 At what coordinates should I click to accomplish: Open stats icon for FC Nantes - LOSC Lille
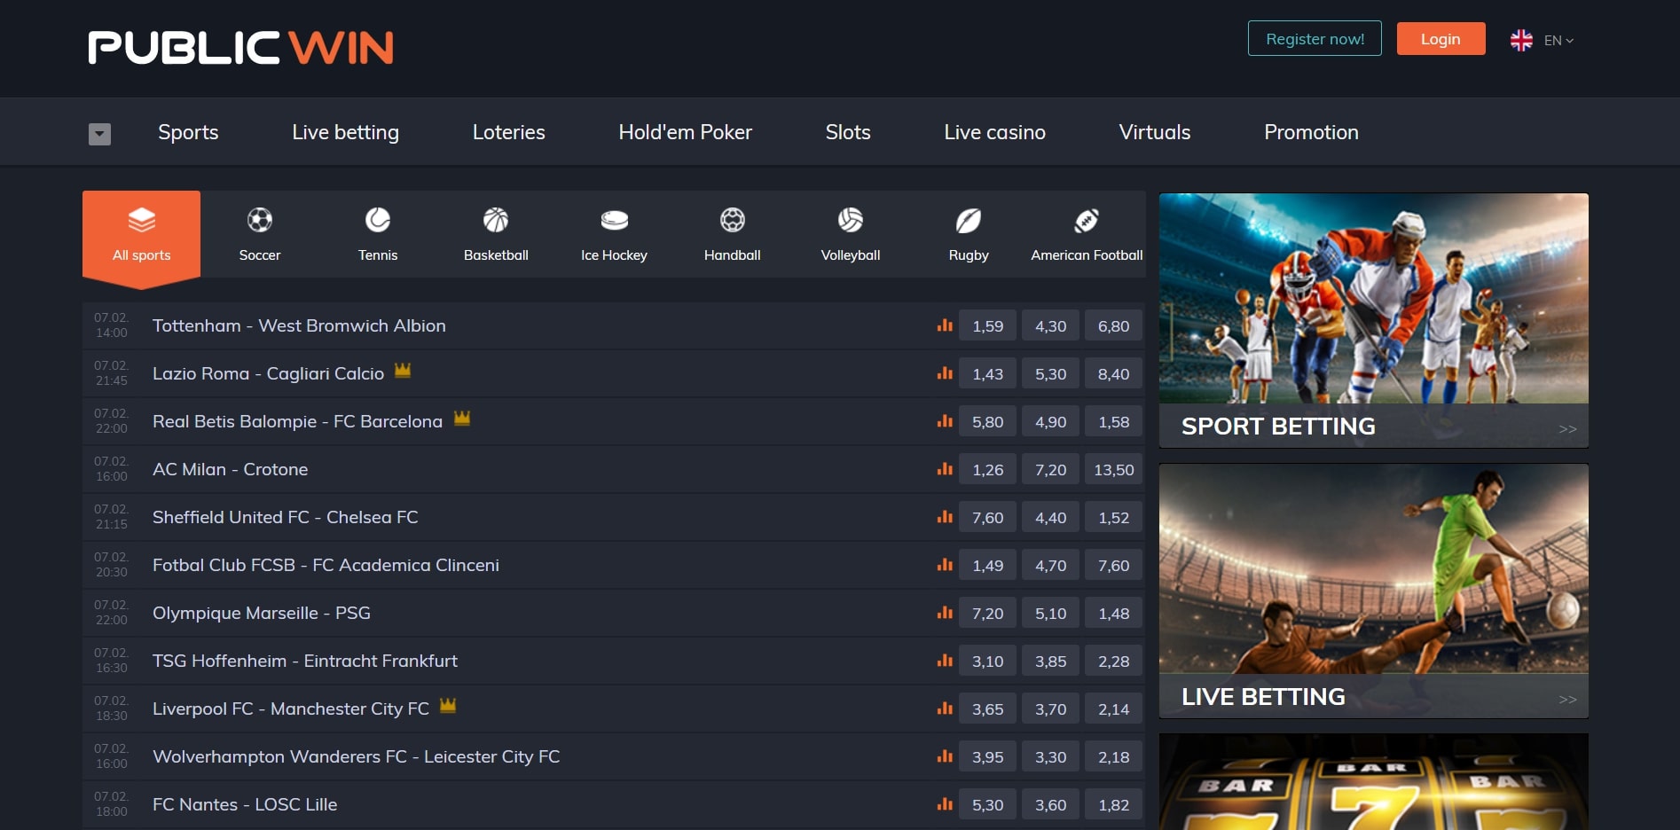click(945, 804)
